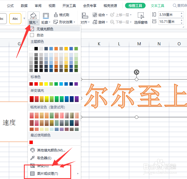Pick standard yellow color swatch
Viewport: 187px width, 179px height.
click(46, 84)
